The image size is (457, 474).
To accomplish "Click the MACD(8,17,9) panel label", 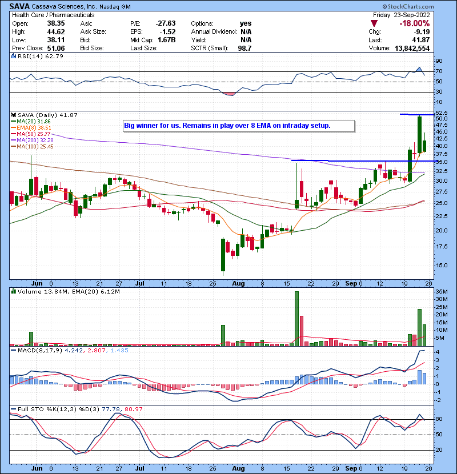I will 40,351.
